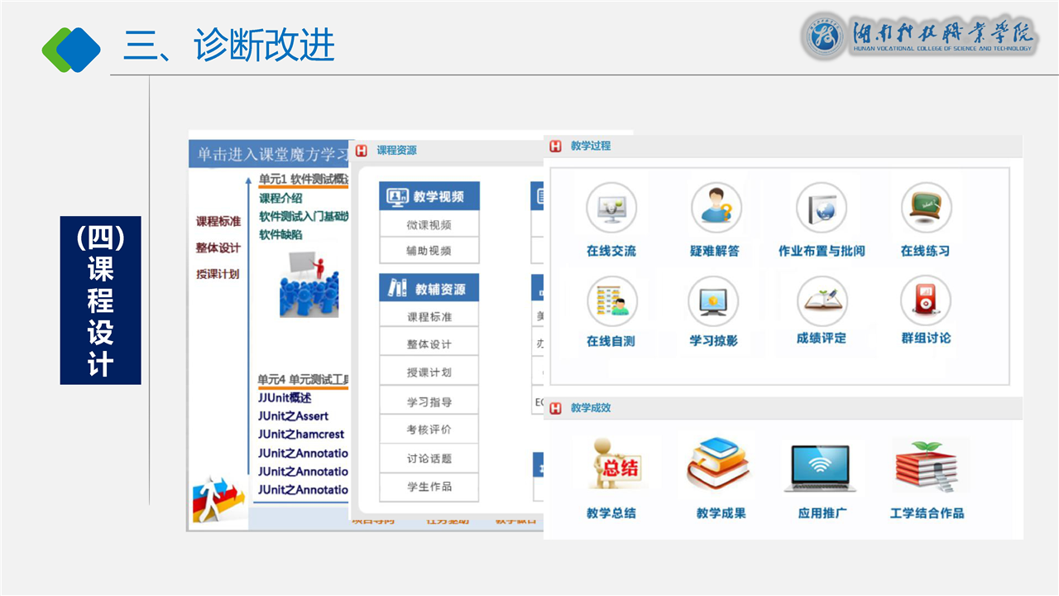The image size is (1059, 596).
Task: Click the 学生作品 list entry
Action: click(429, 487)
